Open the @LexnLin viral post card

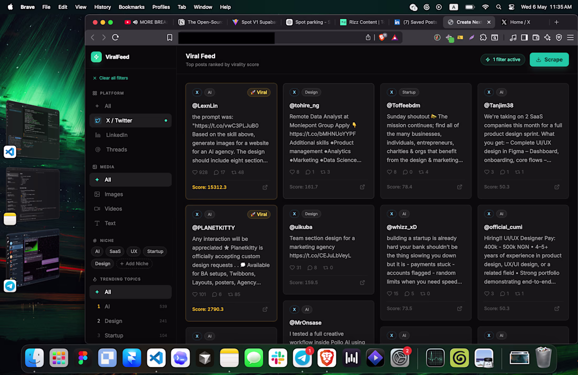pyautogui.click(x=231, y=141)
